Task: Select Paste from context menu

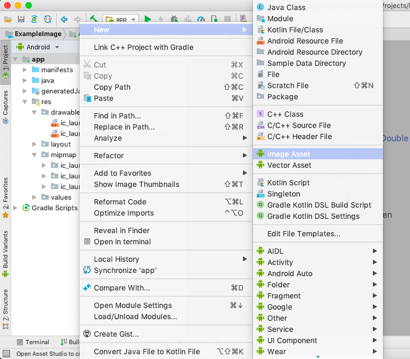Action: coord(166,98)
